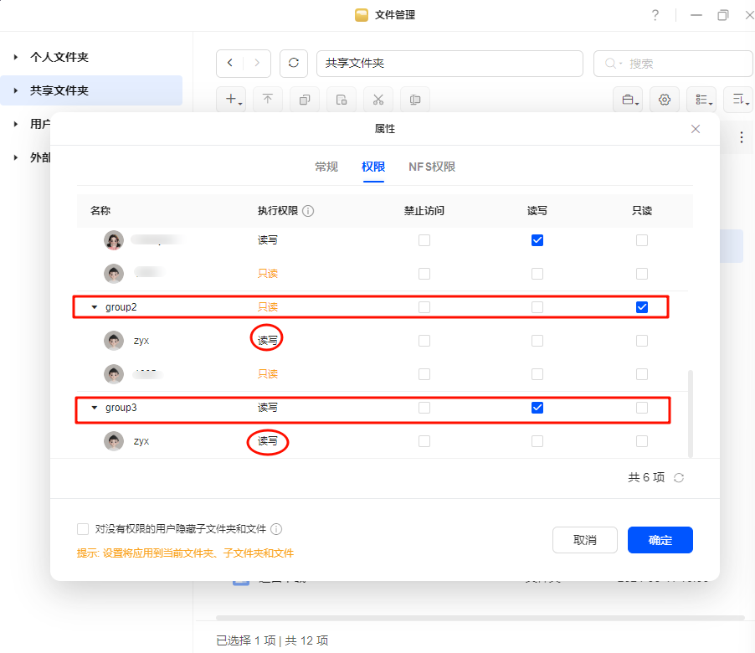Enable 对没有权限的用户隐藏子文件夹和文件 checkbox
Image resolution: width=755 pixels, height=653 pixels.
coord(83,529)
